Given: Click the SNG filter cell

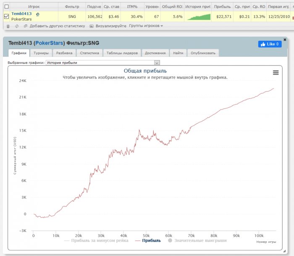Looking at the screenshot, I should click(x=72, y=16).
